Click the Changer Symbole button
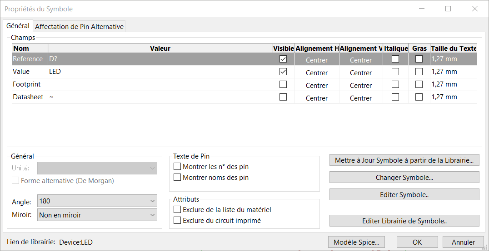The width and height of the screenshot is (489, 251). coord(404,178)
